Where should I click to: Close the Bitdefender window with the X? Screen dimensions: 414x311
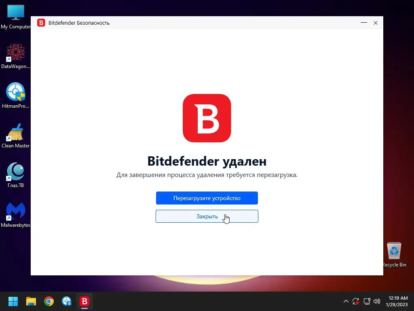click(x=376, y=23)
